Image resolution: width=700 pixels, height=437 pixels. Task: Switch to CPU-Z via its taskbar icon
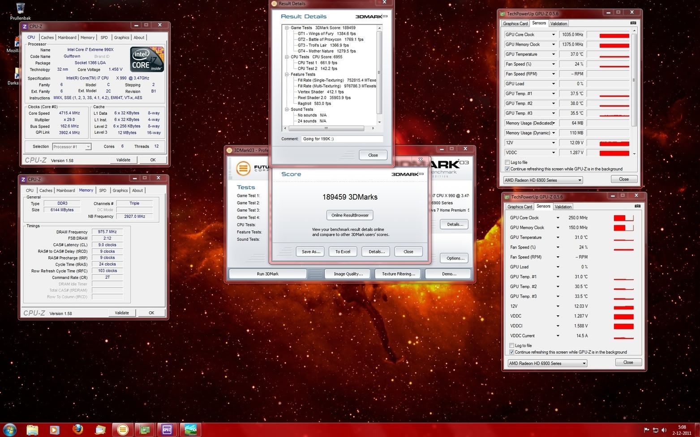[167, 430]
